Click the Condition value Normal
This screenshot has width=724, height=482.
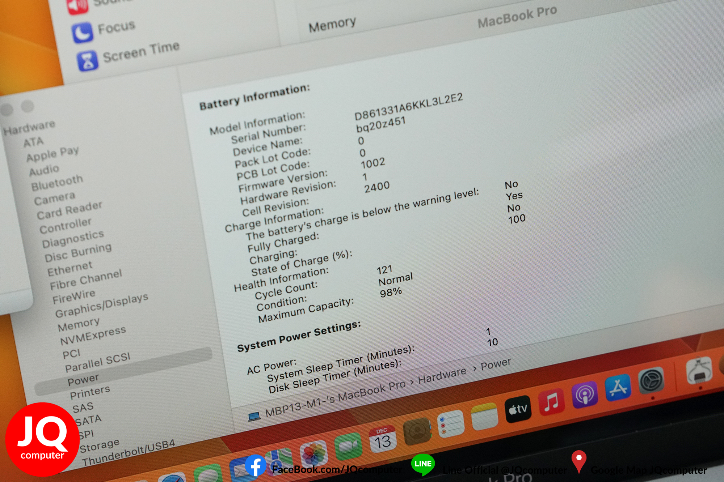click(395, 279)
